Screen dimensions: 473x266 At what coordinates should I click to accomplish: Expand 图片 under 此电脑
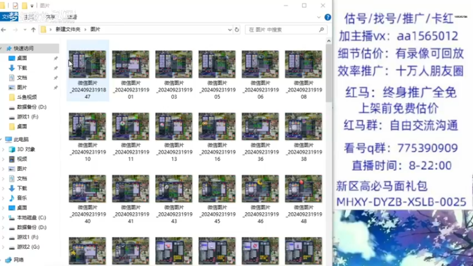[4, 168]
